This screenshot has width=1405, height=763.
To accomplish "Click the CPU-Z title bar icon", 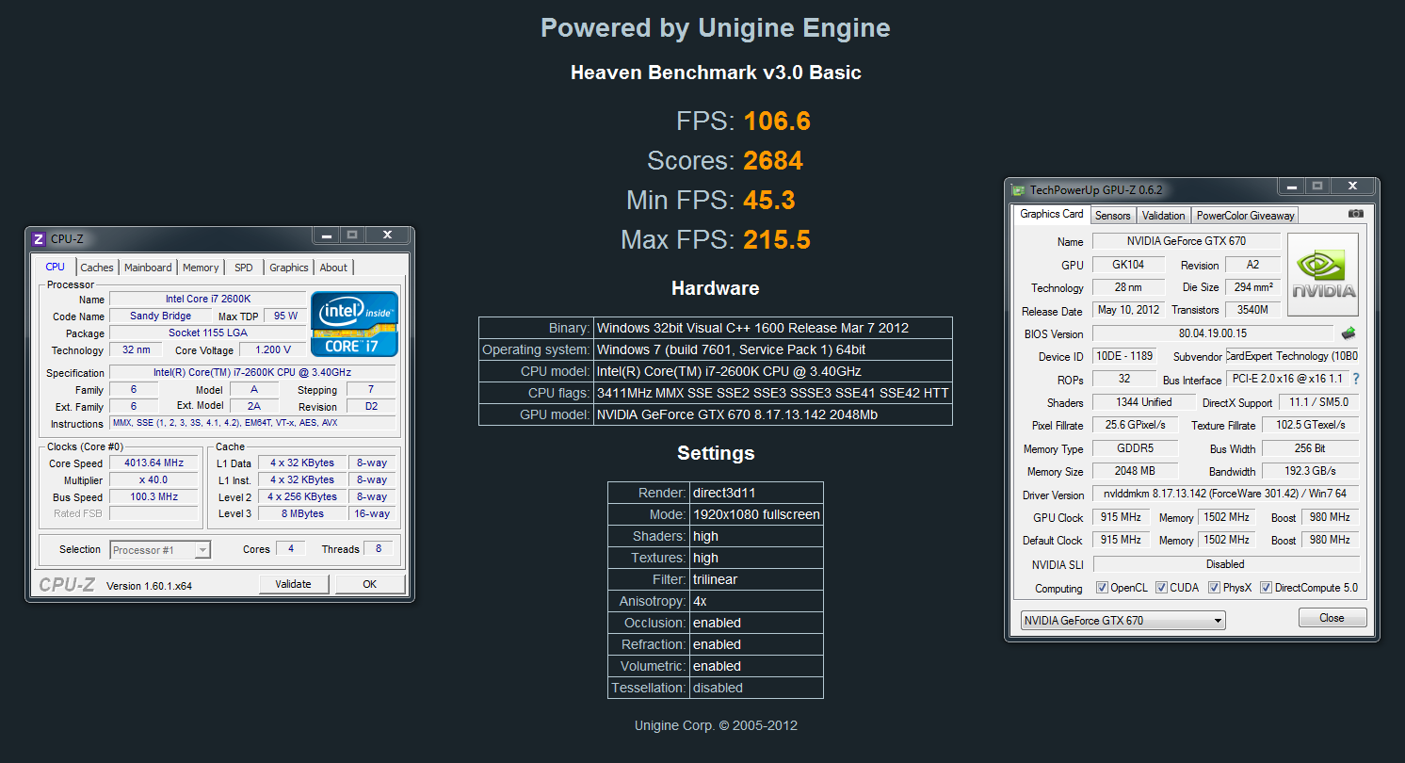I will (x=39, y=239).
